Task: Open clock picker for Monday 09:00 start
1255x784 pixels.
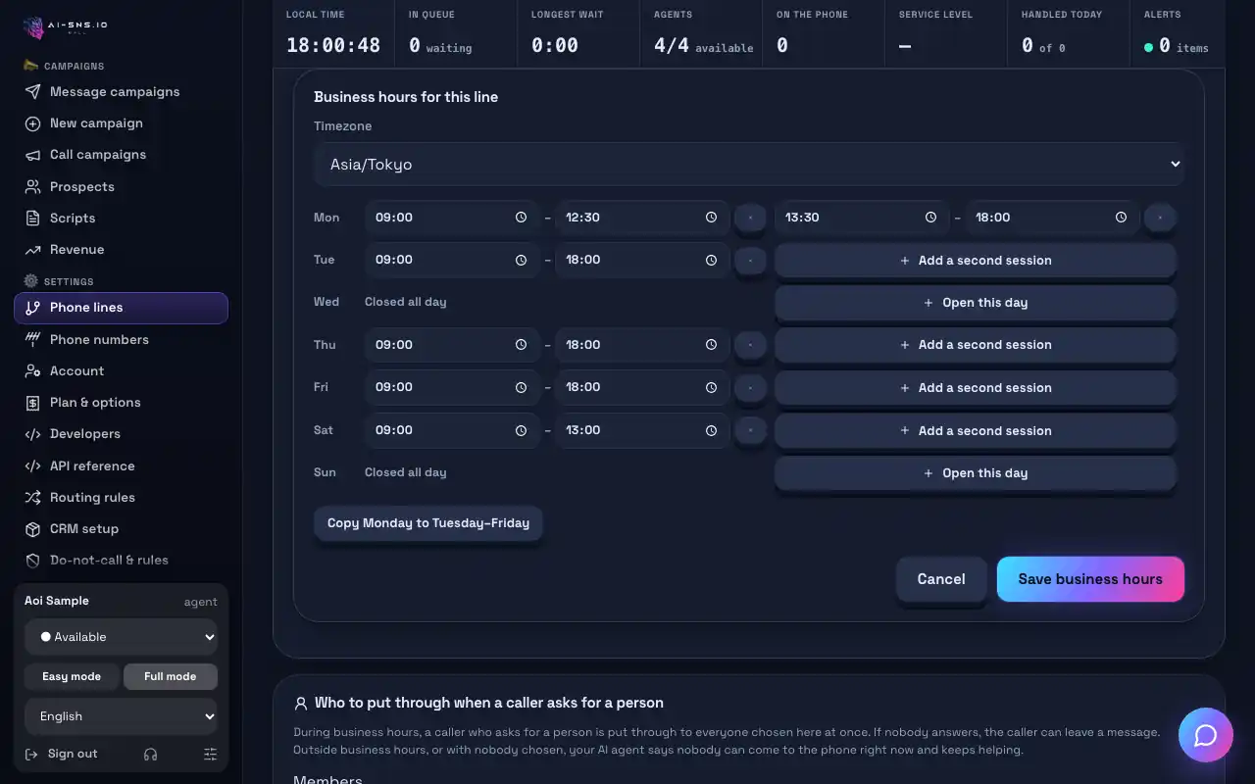Action: [x=521, y=218]
